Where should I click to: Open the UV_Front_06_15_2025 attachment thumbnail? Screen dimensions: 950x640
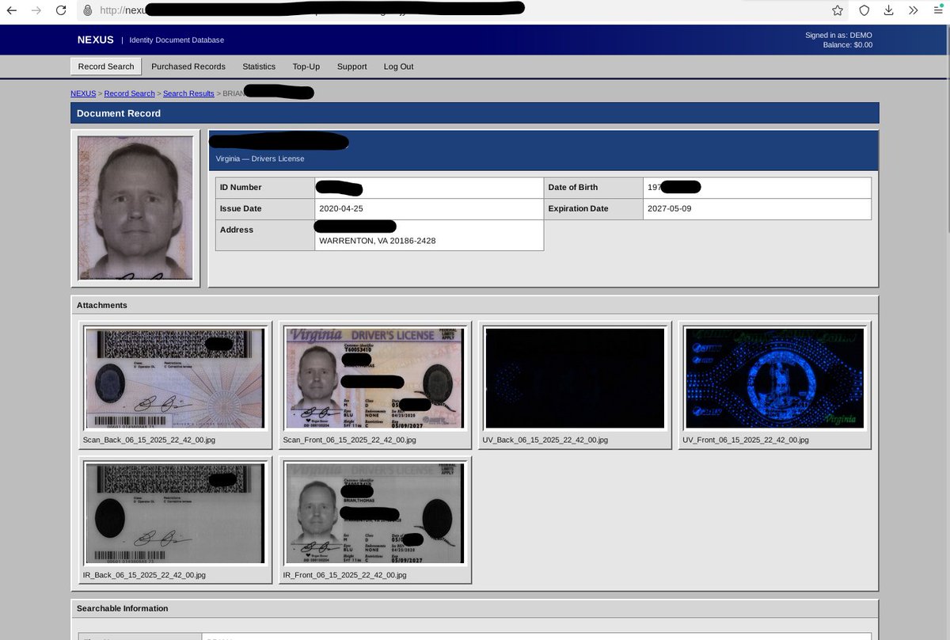tap(774, 379)
